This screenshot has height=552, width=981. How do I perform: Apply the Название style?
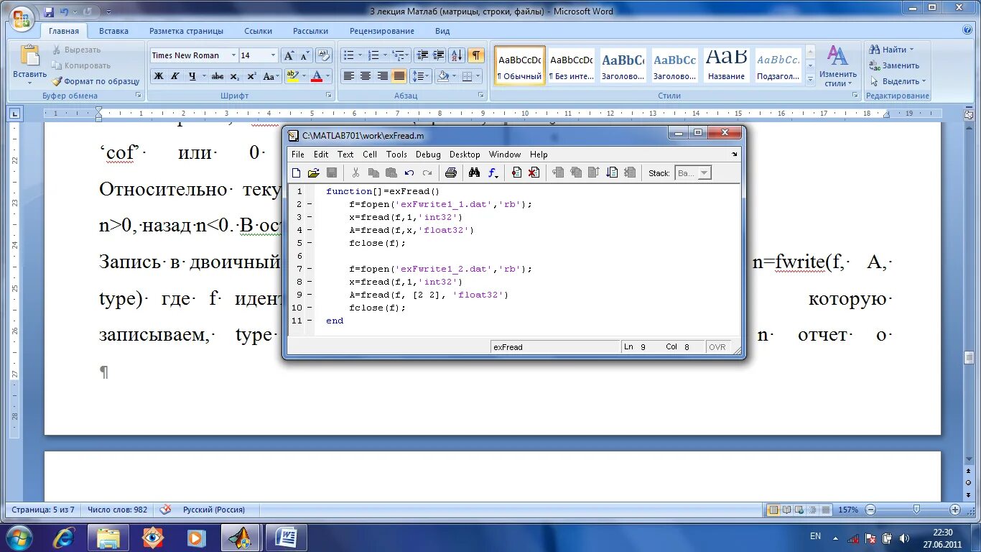(726, 65)
